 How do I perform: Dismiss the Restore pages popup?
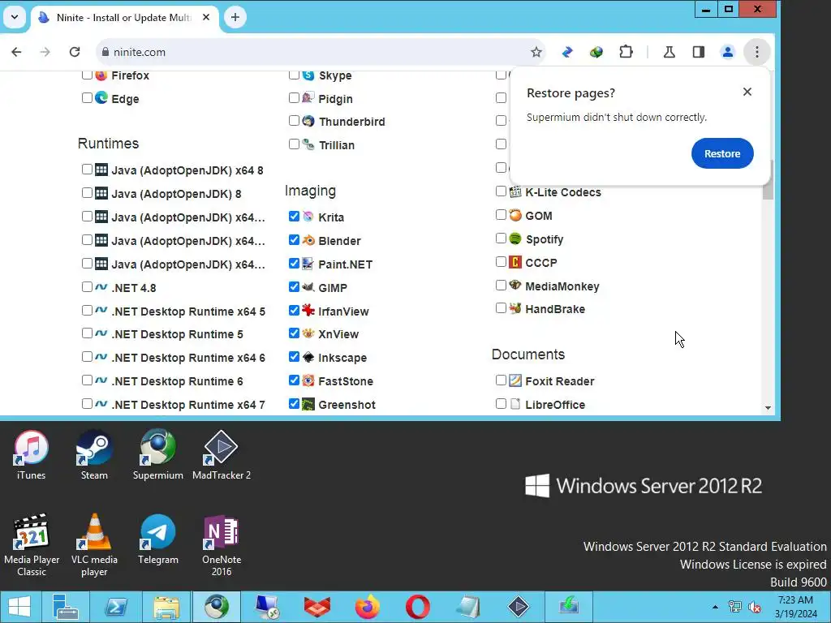point(747,92)
